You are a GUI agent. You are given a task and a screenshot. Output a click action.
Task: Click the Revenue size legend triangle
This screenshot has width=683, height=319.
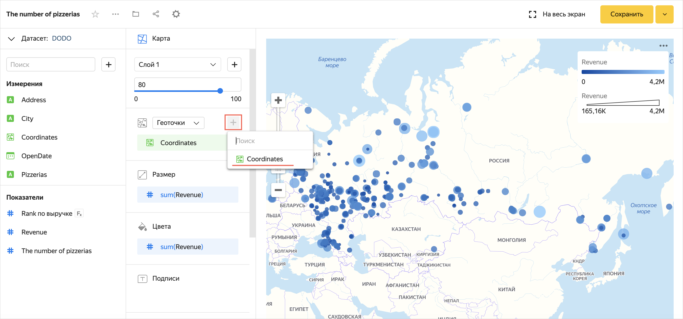[623, 103]
